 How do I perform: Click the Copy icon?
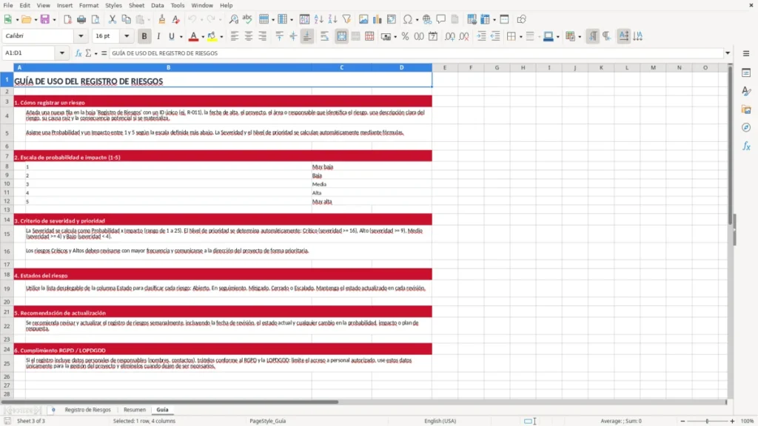tap(126, 19)
